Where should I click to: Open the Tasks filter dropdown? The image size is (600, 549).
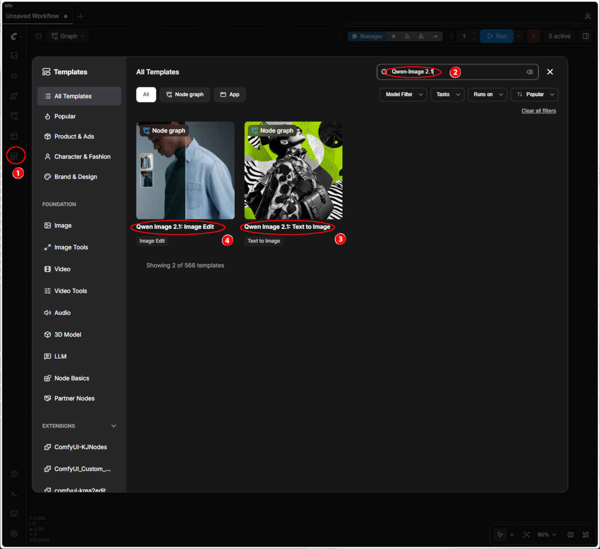447,94
